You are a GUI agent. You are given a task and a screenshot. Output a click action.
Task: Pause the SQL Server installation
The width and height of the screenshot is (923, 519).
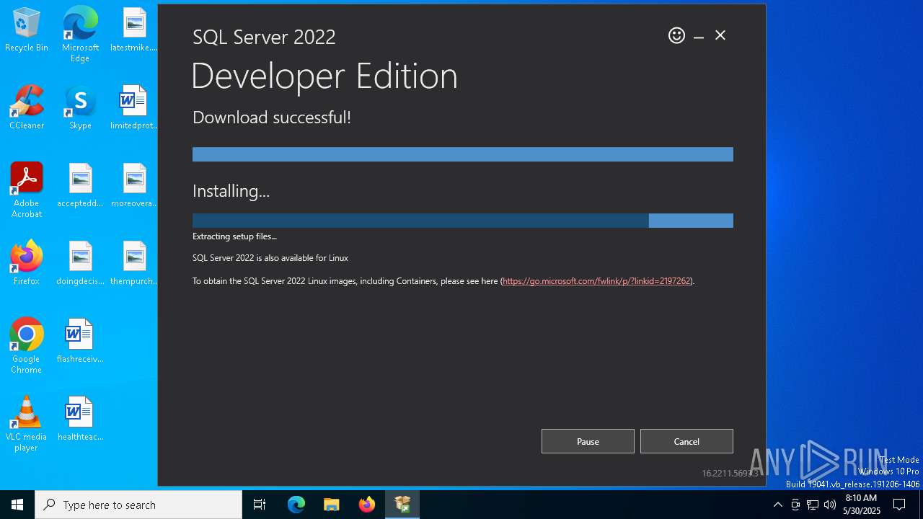pos(588,441)
